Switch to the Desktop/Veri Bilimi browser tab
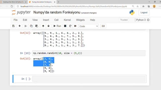This screenshot has height=90, width=161. coord(13,2)
